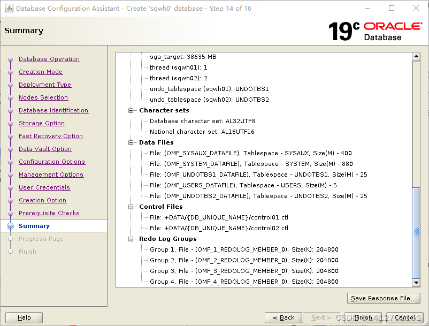Select the OMF_USERS_DATAFILE row
Viewport: 429px width, 326px height.
pyautogui.click(x=243, y=185)
